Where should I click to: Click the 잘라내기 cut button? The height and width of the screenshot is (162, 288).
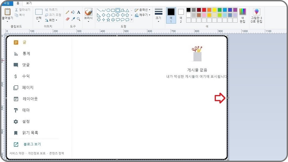(23, 10)
